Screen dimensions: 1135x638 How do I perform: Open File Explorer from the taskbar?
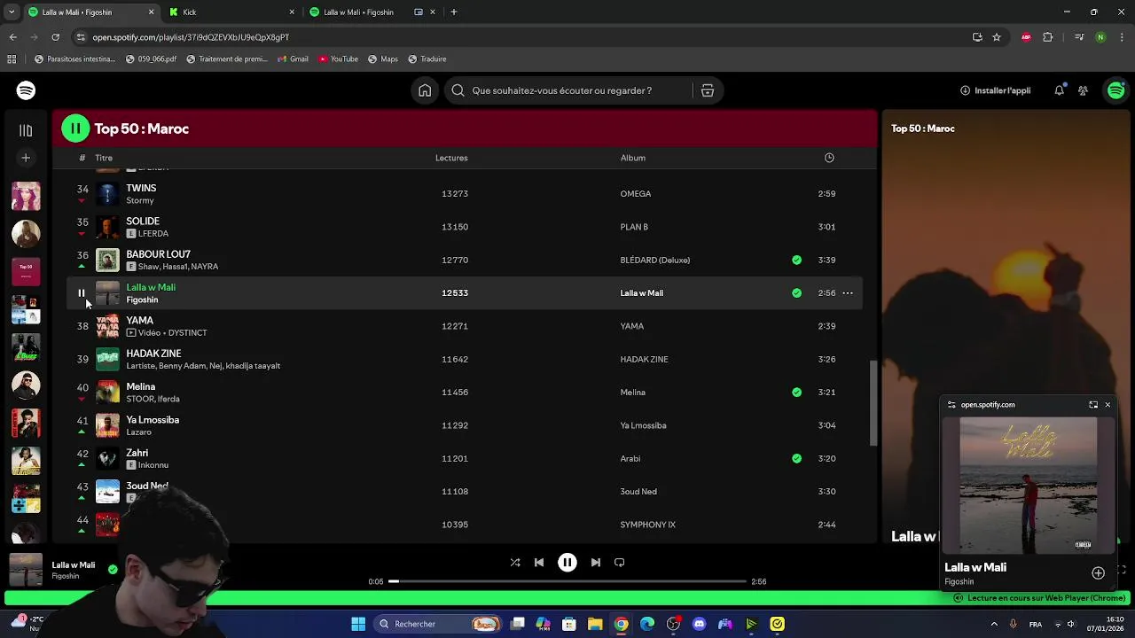tap(595, 625)
